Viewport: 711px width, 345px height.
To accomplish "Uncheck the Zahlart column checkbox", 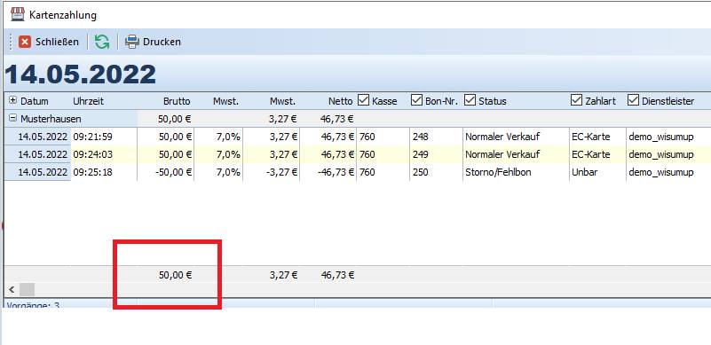I will coord(576,100).
